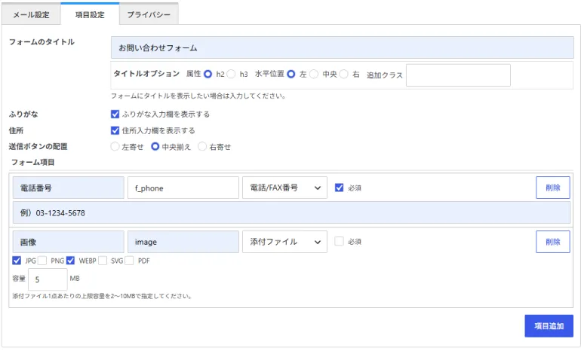Select the h3 attribute radio button
Screen dimensions: 581x354
tap(231, 74)
